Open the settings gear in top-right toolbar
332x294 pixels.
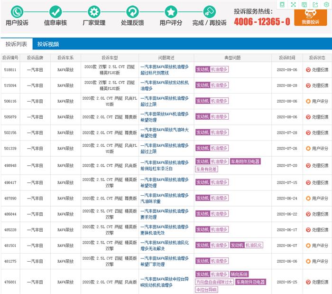click(x=326, y=4)
